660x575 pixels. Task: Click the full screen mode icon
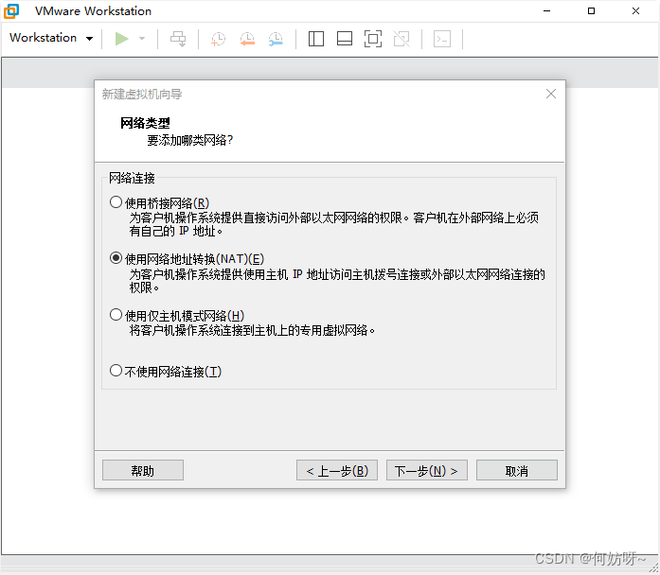[x=373, y=39]
